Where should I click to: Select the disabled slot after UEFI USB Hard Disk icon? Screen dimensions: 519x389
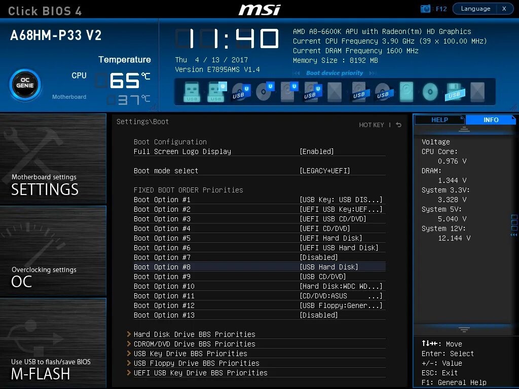click(335, 92)
